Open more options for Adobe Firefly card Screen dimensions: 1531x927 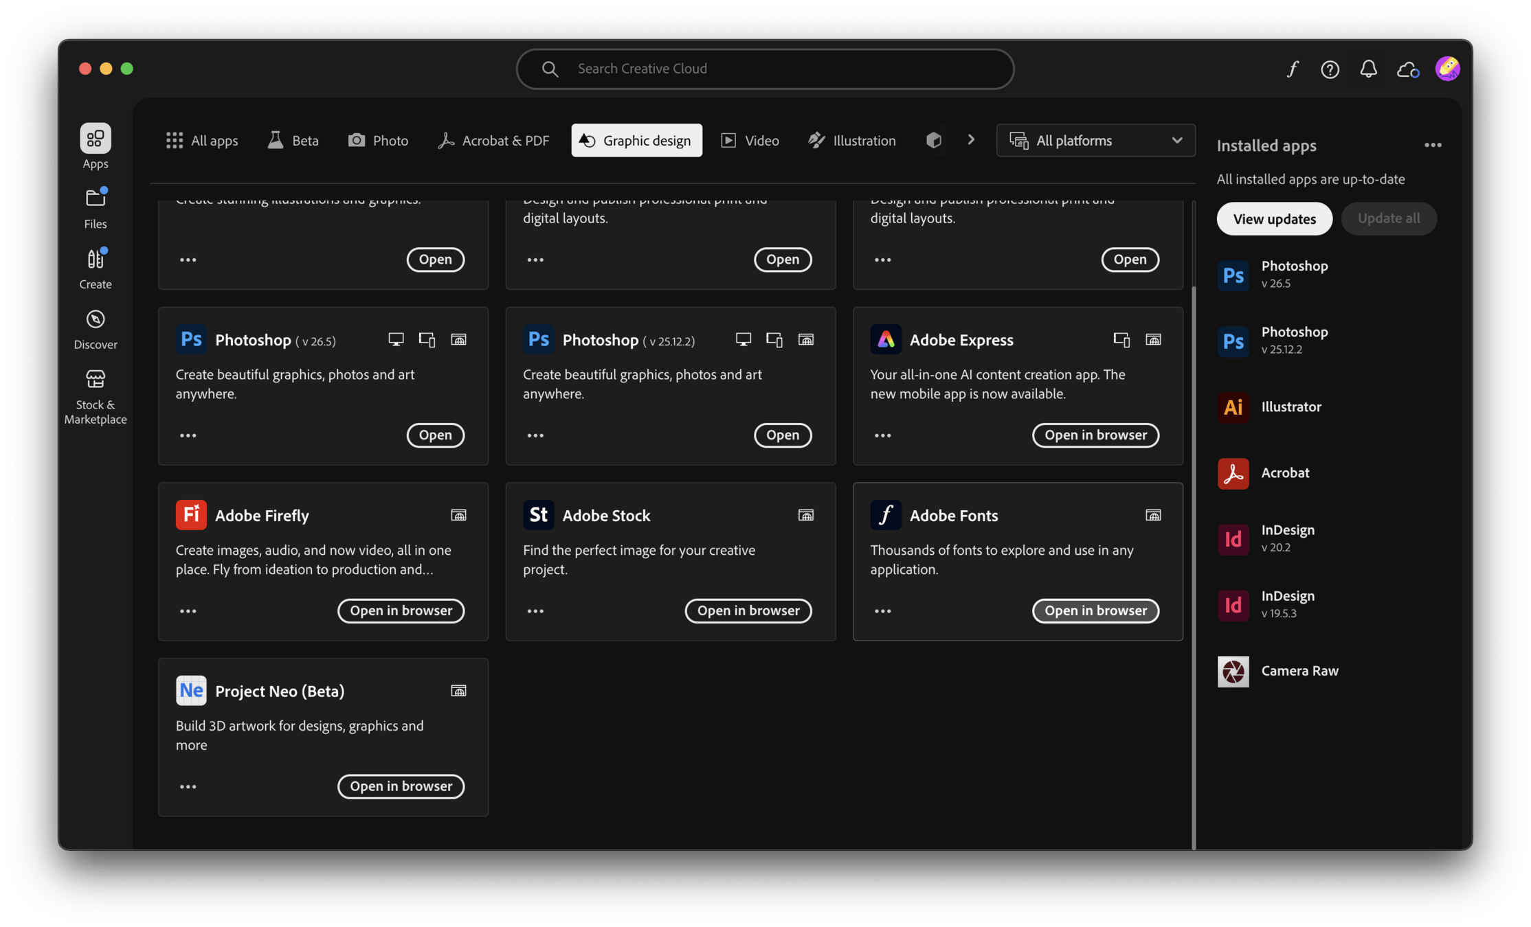[188, 611]
